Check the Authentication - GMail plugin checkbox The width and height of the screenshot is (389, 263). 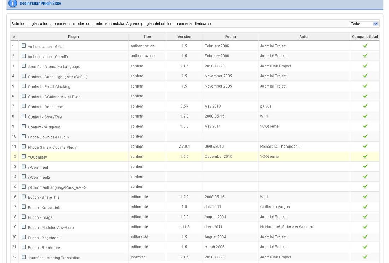point(24,46)
